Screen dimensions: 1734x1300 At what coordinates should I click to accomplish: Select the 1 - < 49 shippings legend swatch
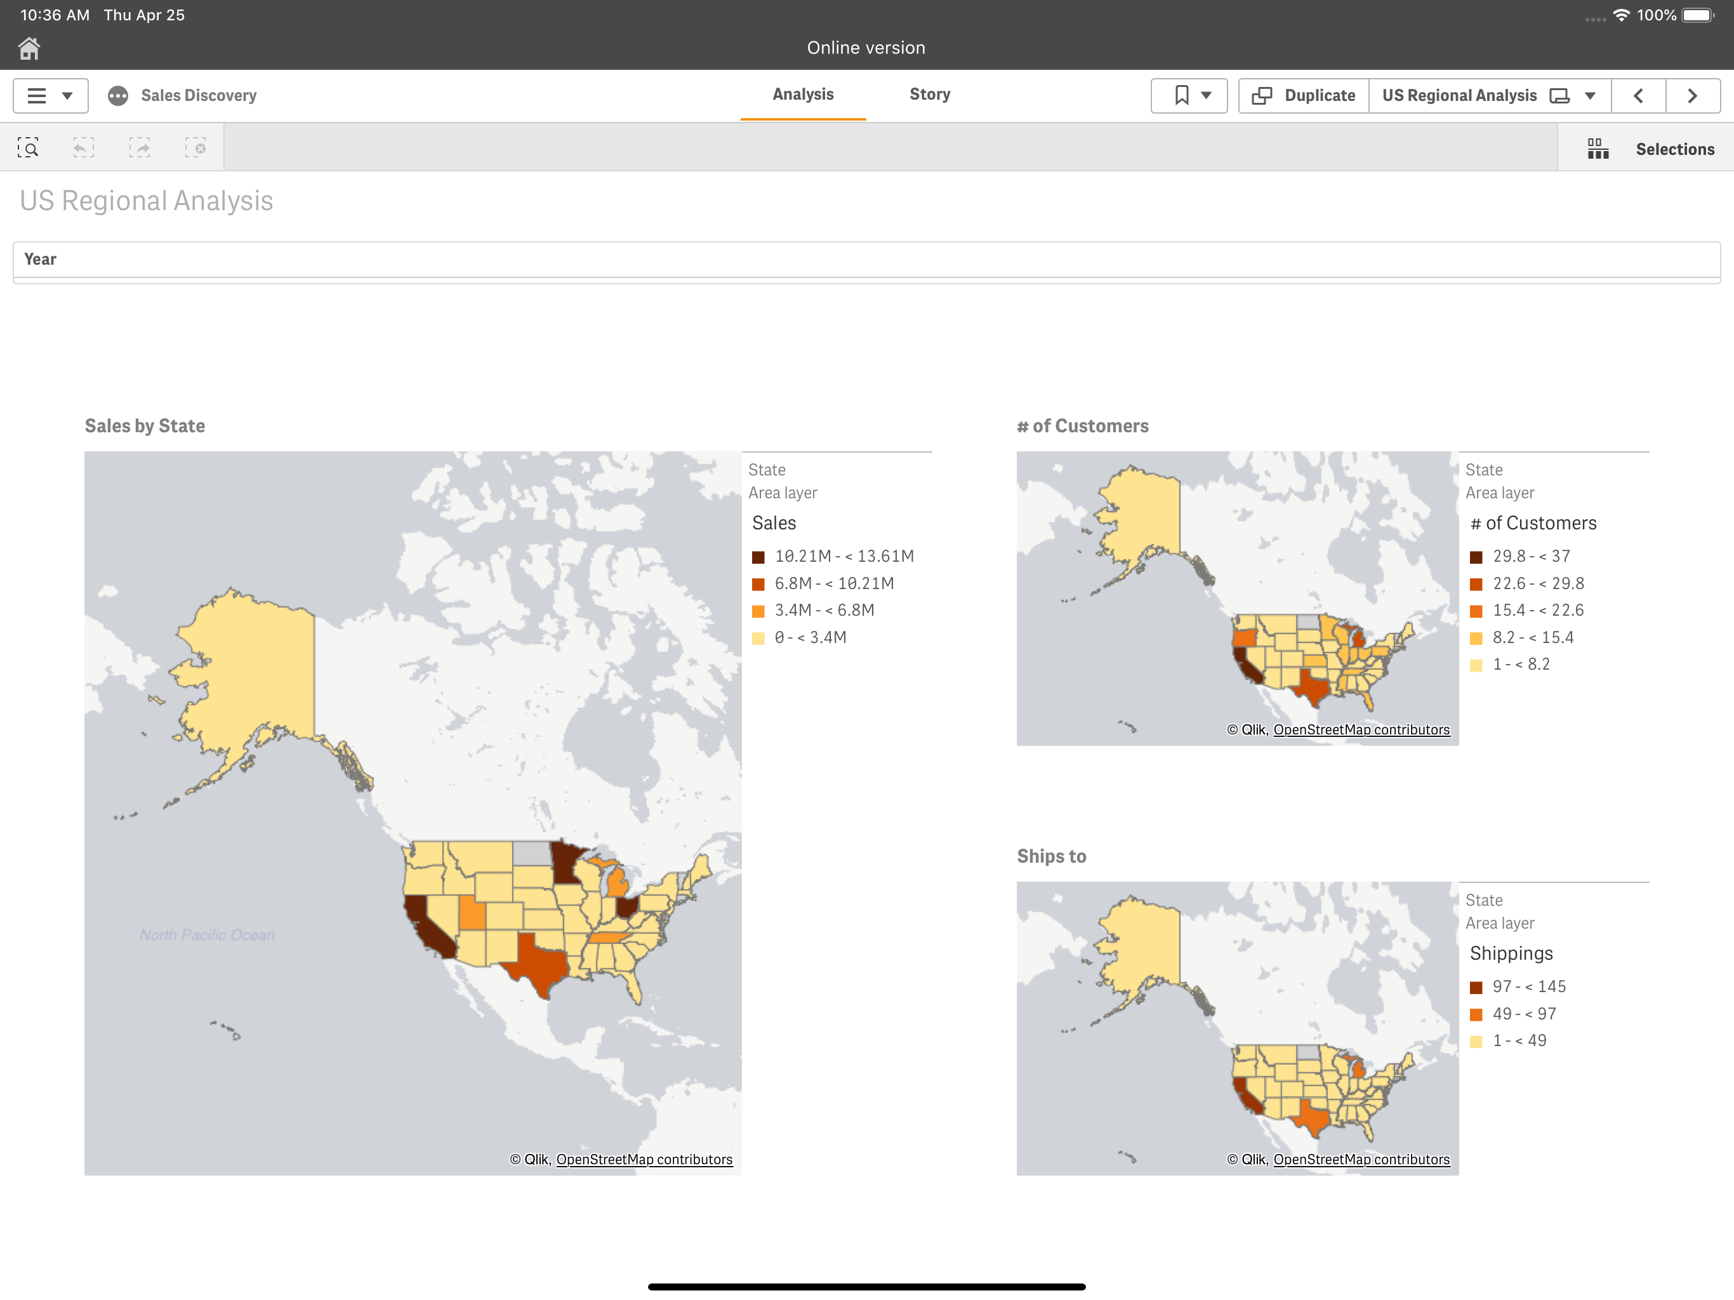(x=1476, y=1042)
